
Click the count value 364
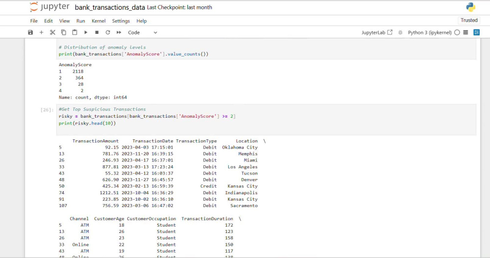tap(79, 78)
